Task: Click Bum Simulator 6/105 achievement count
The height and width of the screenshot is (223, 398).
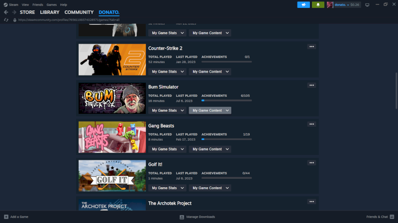Action: tap(245, 95)
